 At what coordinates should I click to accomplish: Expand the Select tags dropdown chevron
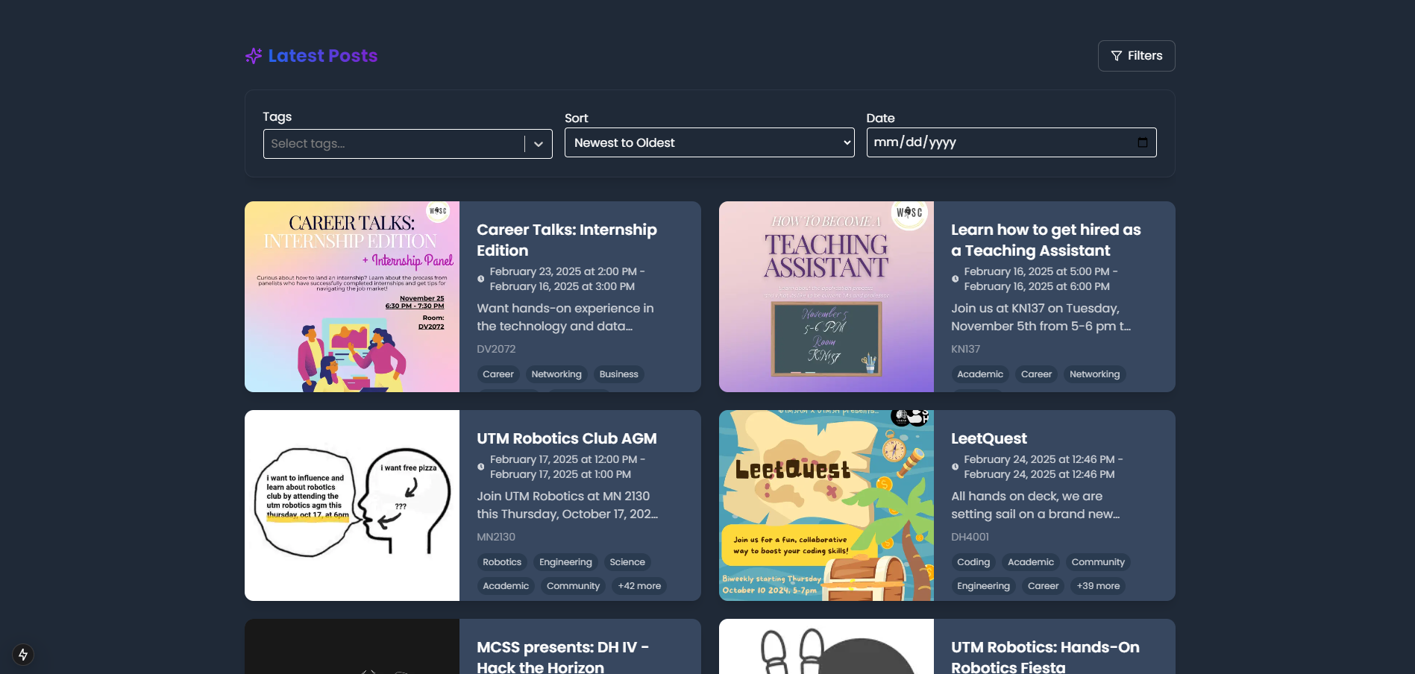pos(538,144)
